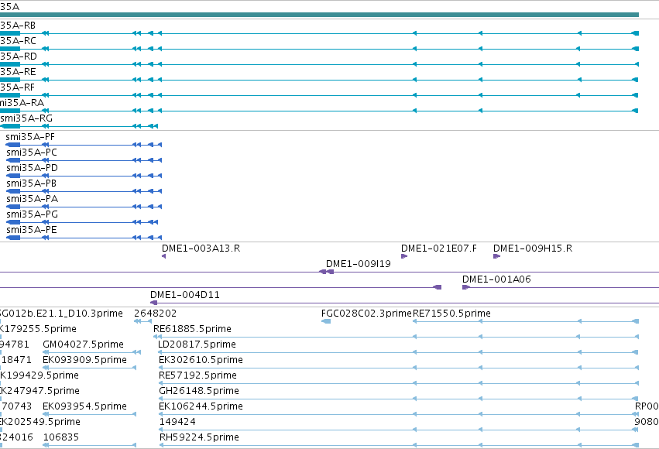Screen dimensions: 659x449
Task: Click the EK093954.5prime EST label
Action: coord(84,406)
